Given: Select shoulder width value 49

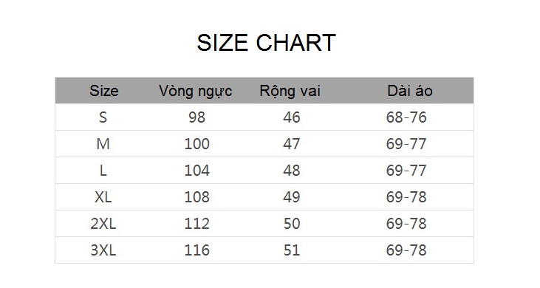Looking at the screenshot, I should tap(291, 197).
